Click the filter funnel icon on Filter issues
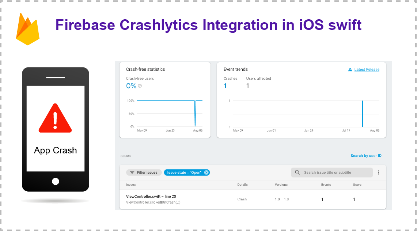Image resolution: width=417 pixels, height=231 pixels. 132,172
